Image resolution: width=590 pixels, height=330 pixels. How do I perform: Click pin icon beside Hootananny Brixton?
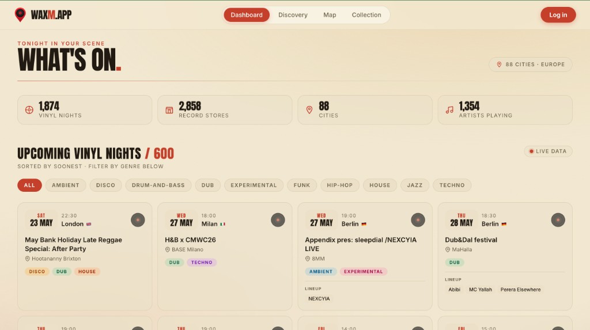28,259
